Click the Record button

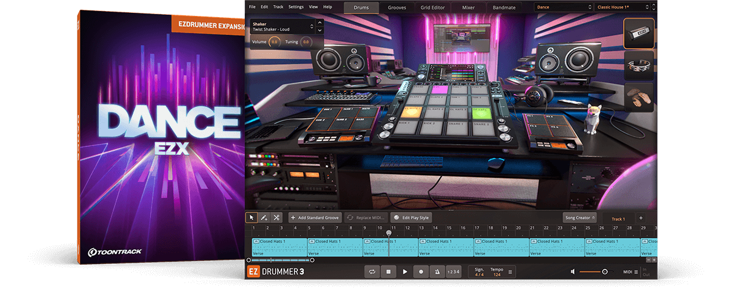click(421, 271)
